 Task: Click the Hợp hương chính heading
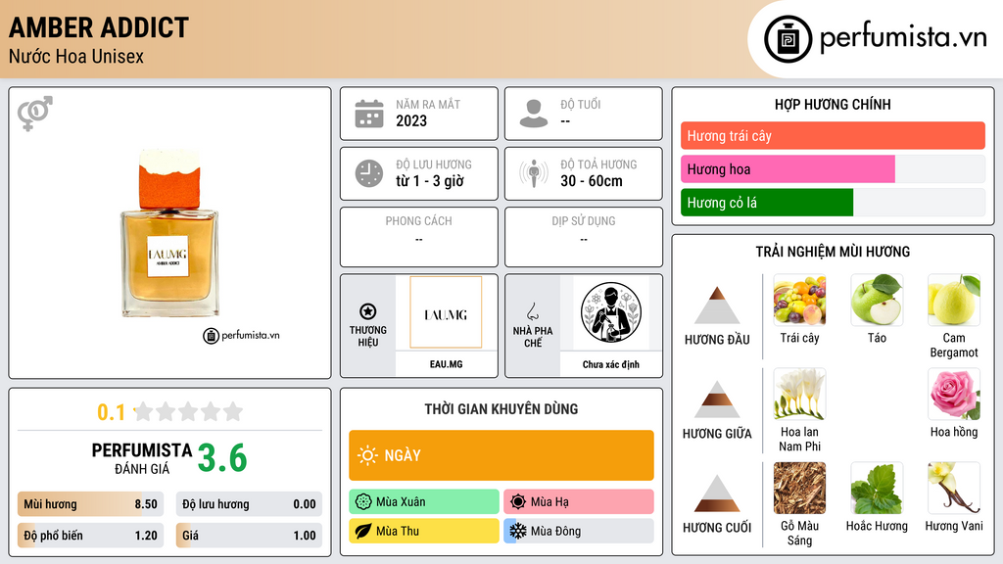tap(833, 104)
